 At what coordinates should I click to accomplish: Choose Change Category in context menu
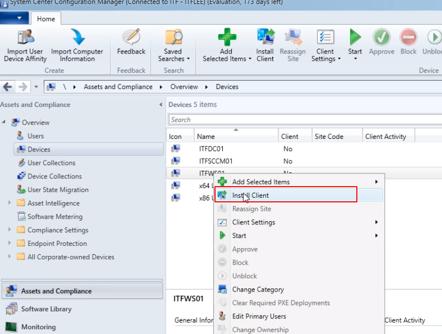299,289
